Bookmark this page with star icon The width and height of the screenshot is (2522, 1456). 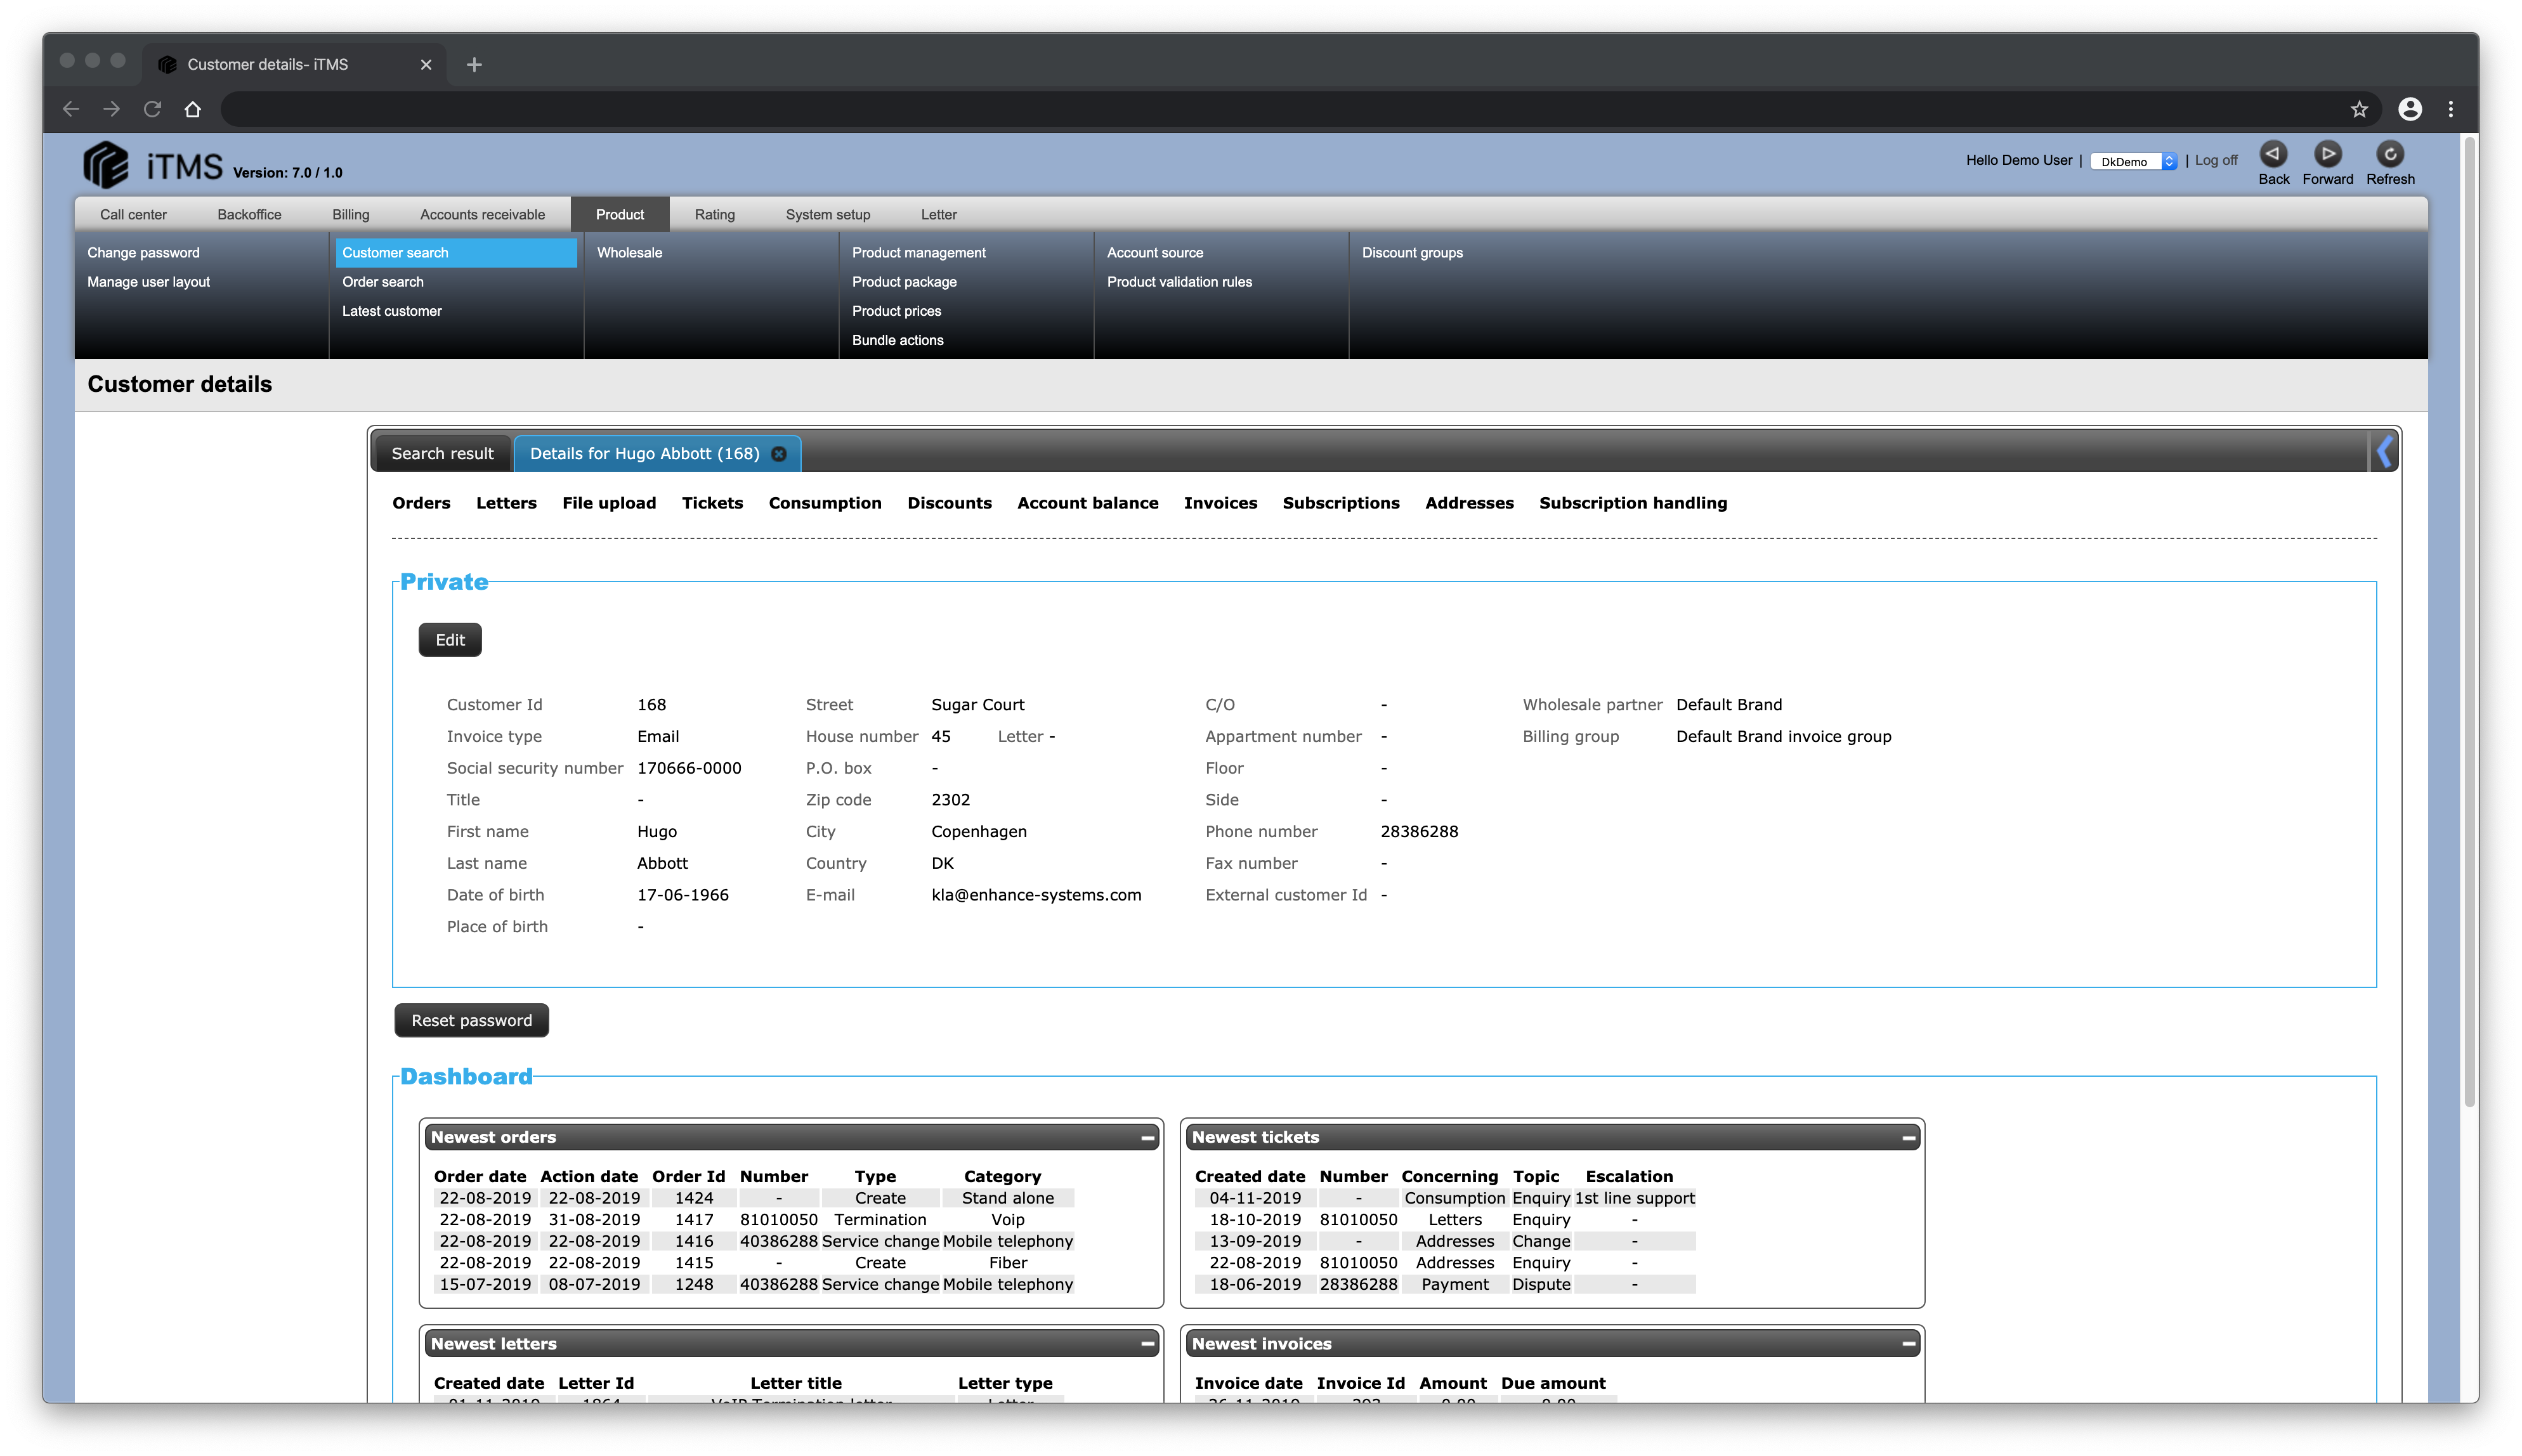point(2359,109)
